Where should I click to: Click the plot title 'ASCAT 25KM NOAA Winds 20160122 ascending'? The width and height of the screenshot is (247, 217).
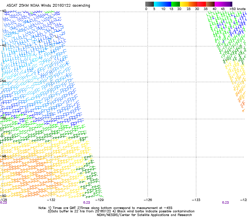(48, 6)
